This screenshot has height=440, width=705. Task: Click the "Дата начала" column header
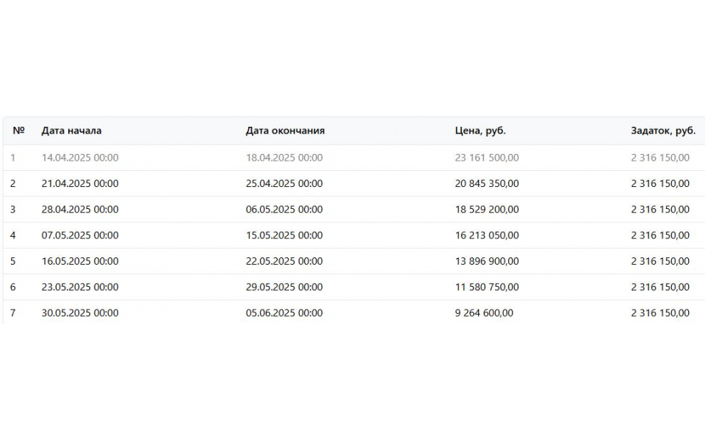click(x=71, y=131)
